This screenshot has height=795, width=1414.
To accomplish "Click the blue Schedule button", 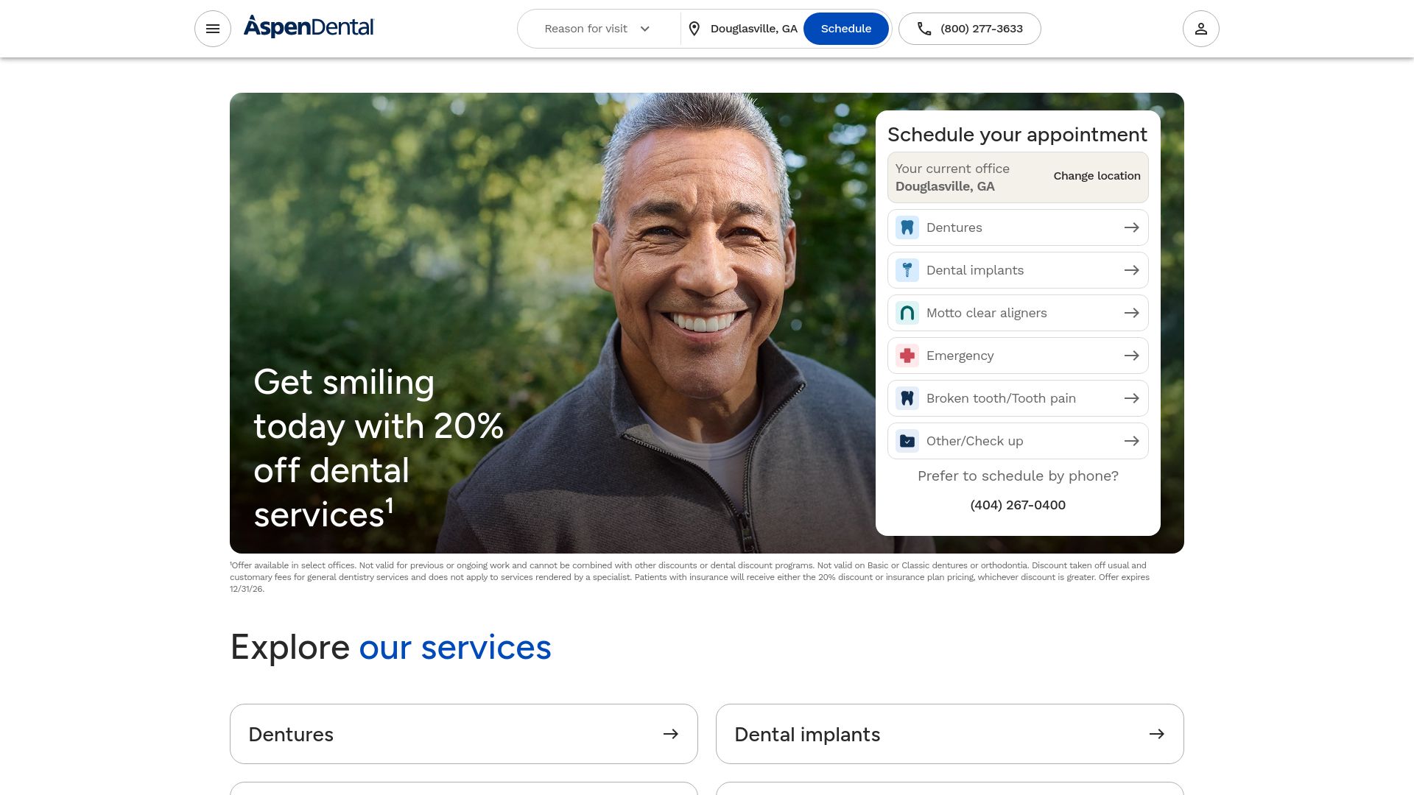I will [x=846, y=29].
